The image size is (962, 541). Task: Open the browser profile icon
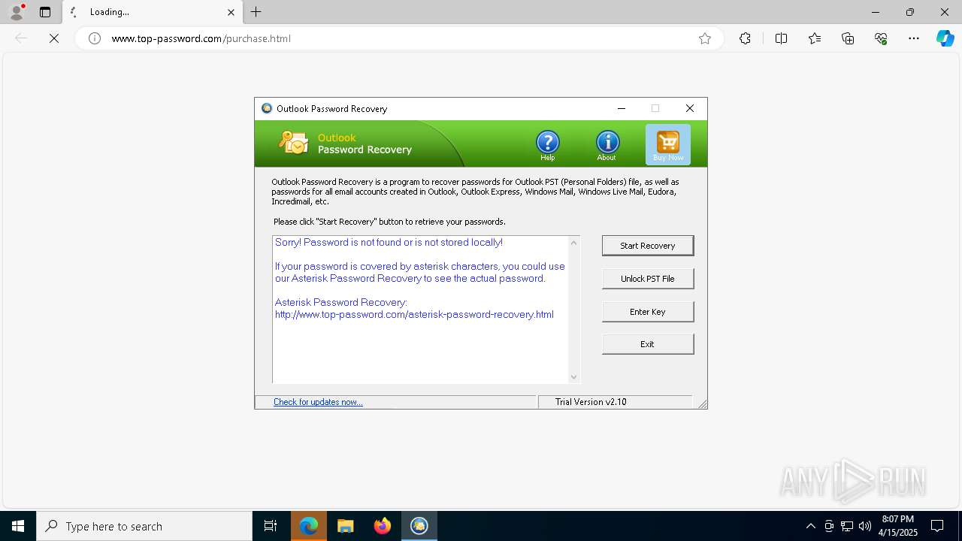coord(17,12)
